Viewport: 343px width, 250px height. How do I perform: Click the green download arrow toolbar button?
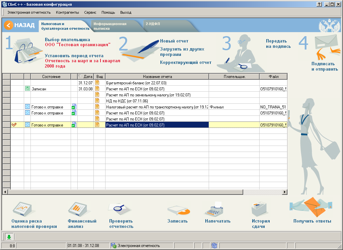9,237
